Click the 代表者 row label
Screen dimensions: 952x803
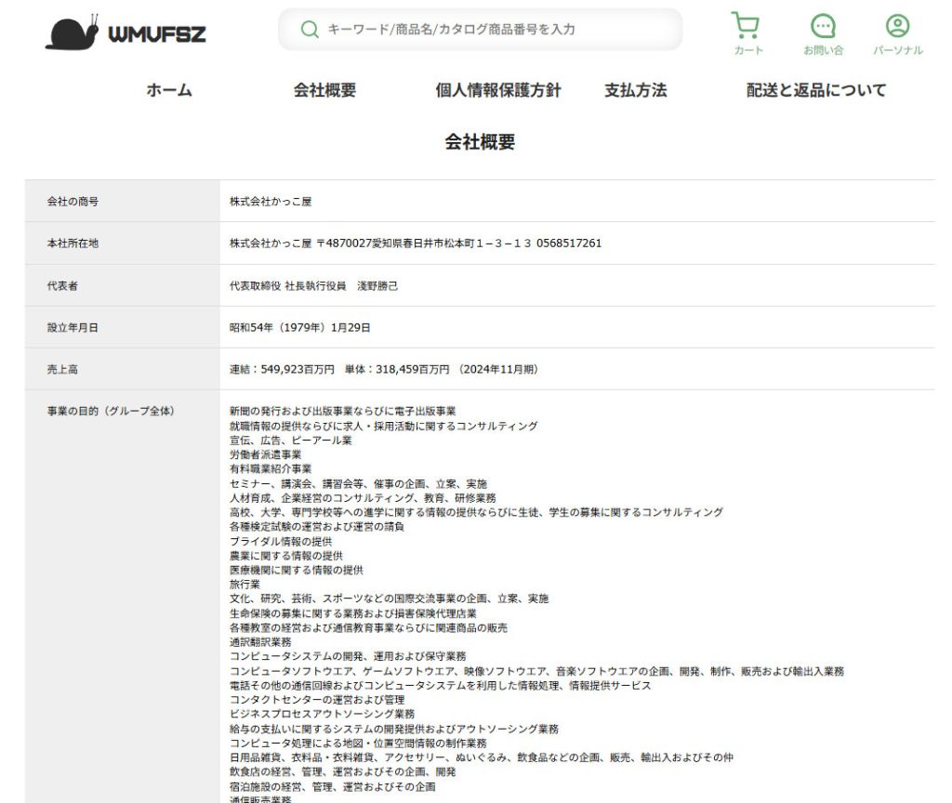62,285
